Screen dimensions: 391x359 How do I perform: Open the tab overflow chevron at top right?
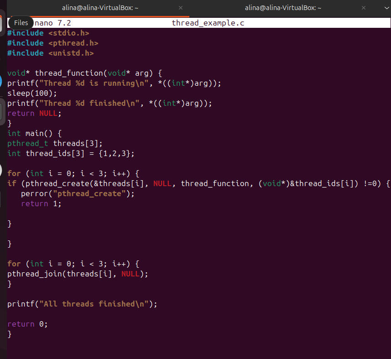tap(387, 8)
